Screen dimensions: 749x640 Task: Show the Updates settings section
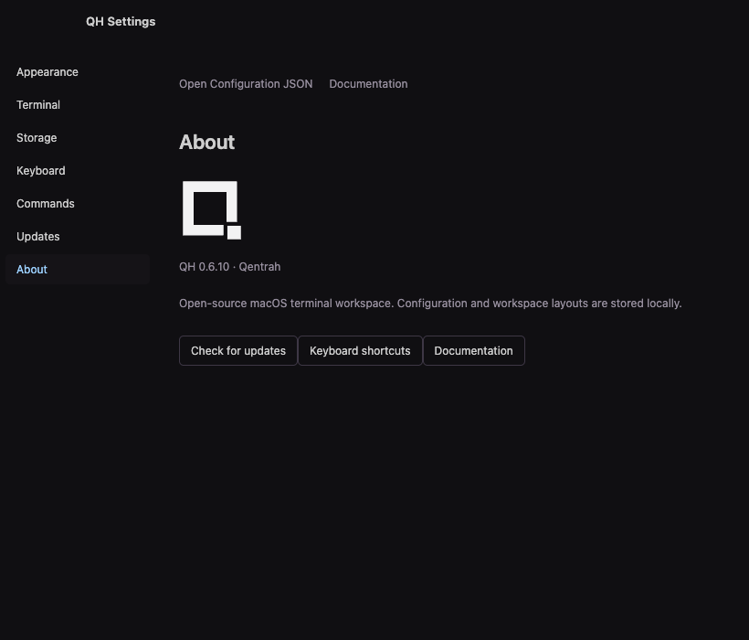pyautogui.click(x=78, y=237)
